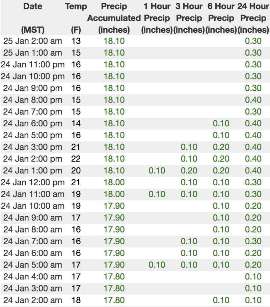Select the 24 Jan 5:00 am date cell
Viewport: 270px width, 307px height.
click(33, 265)
